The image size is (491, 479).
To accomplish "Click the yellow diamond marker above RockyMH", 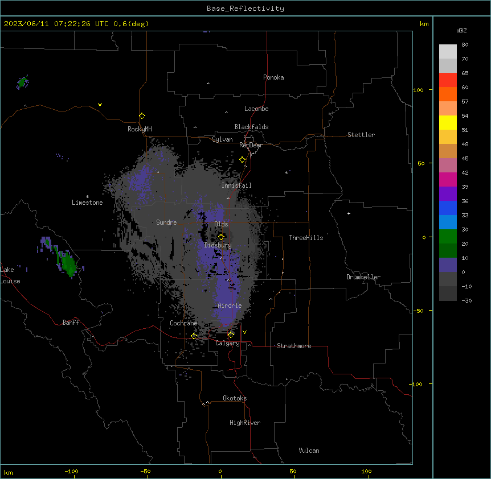I will 142,116.
